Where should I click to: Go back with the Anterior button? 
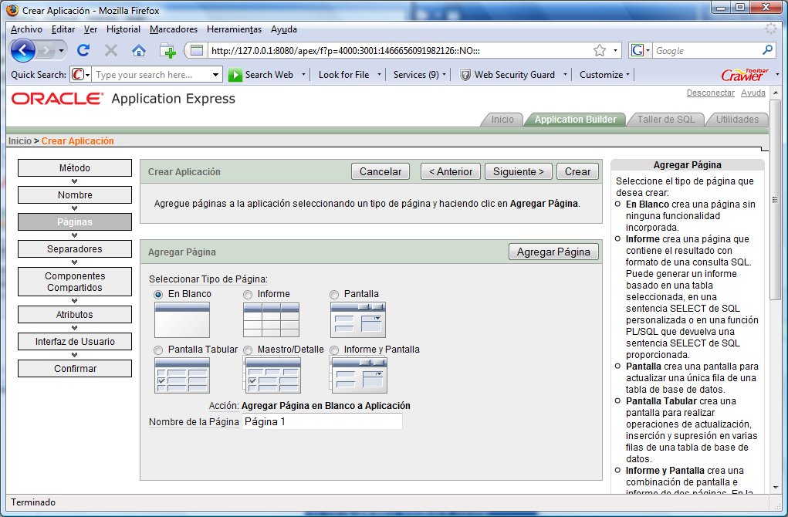pyautogui.click(x=451, y=171)
